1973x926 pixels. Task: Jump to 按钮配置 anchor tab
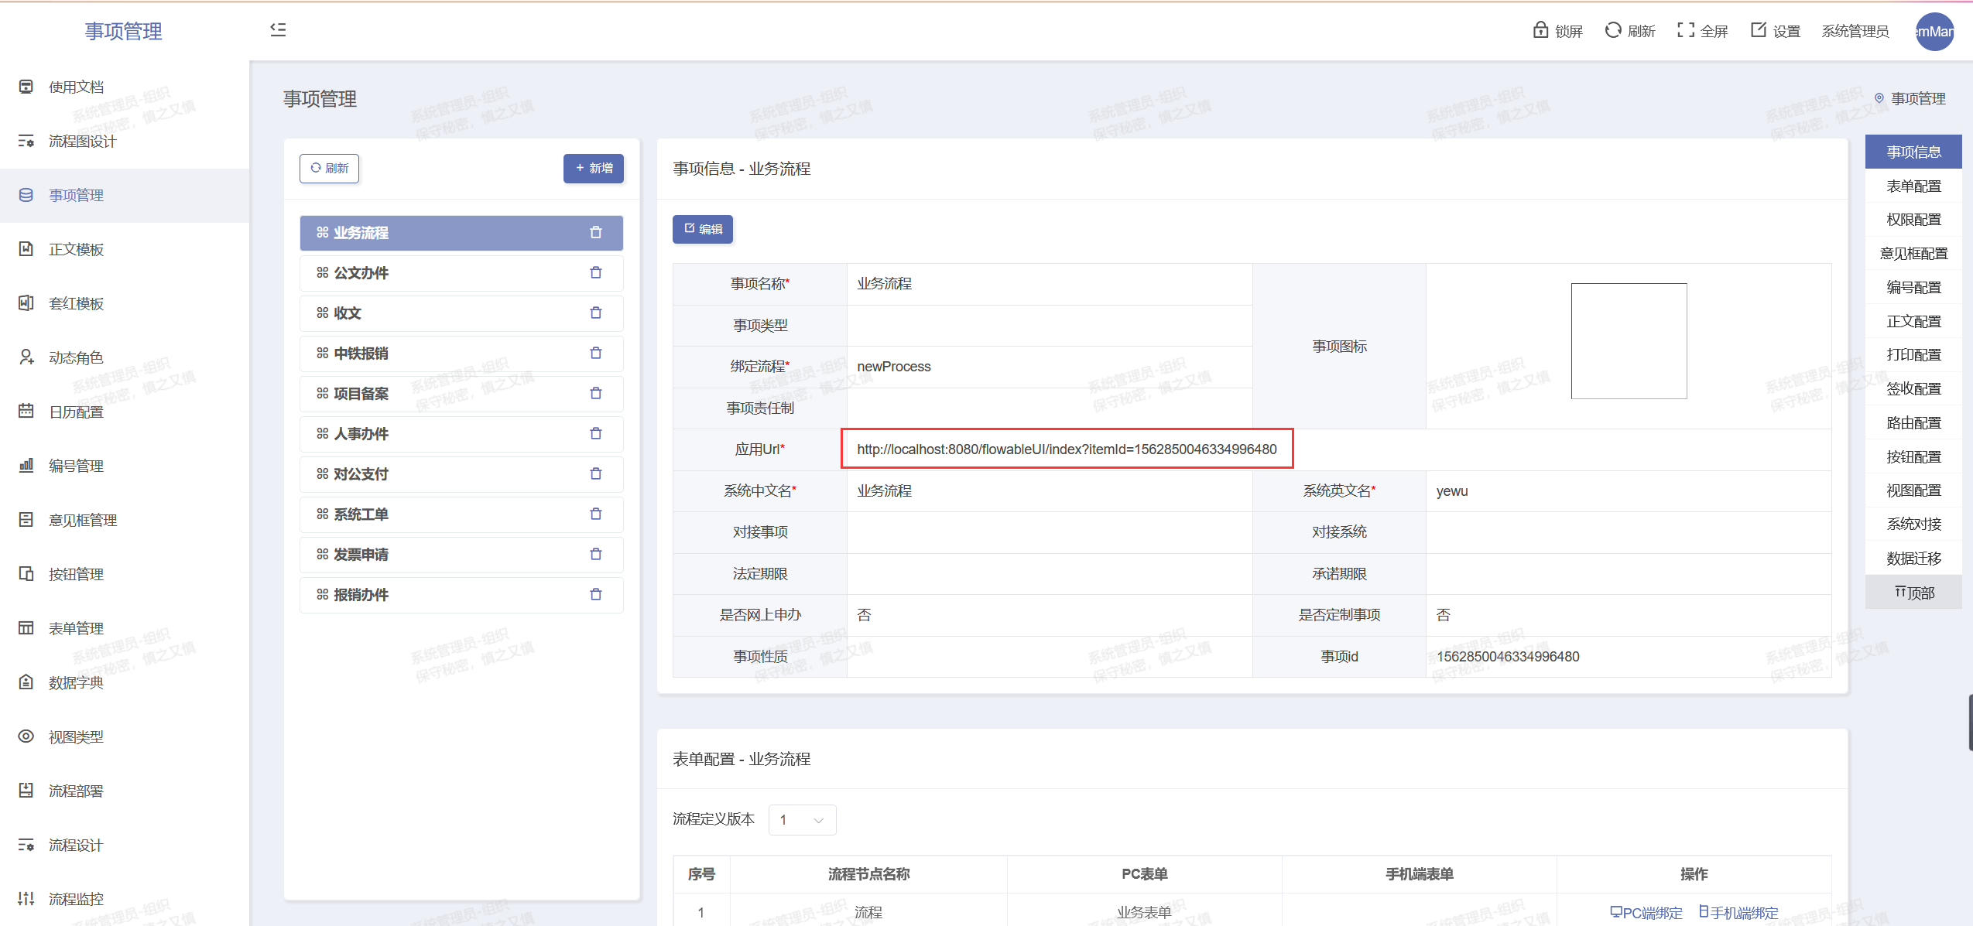tap(1913, 456)
